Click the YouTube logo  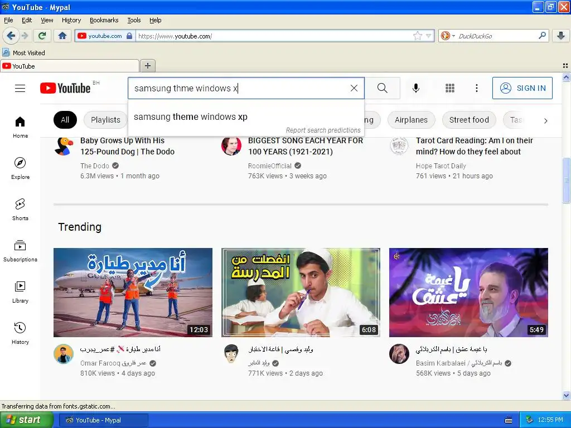coord(65,88)
